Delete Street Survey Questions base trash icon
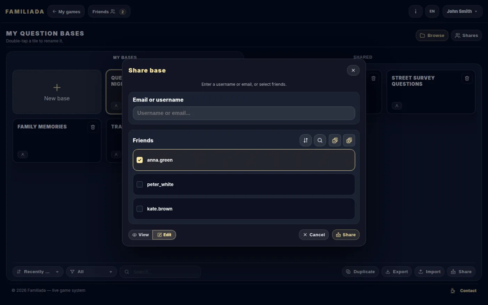Screen dimensions: 488x305 (x=467, y=78)
